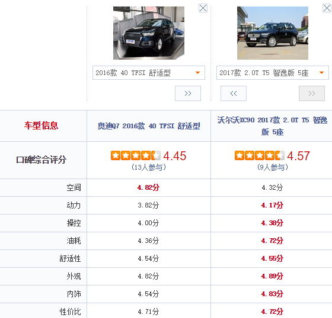
Task: Open the Audi Q7 car photo
Action: (x=149, y=33)
